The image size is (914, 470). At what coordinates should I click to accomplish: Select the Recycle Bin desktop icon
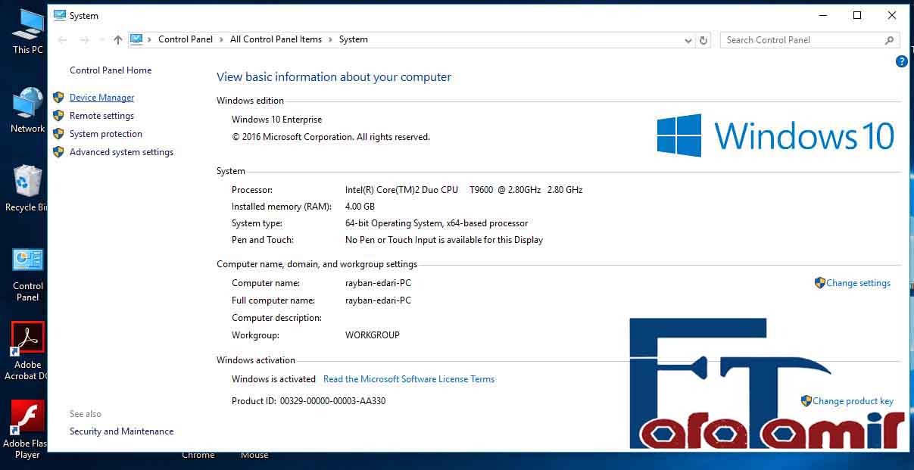tap(26, 188)
